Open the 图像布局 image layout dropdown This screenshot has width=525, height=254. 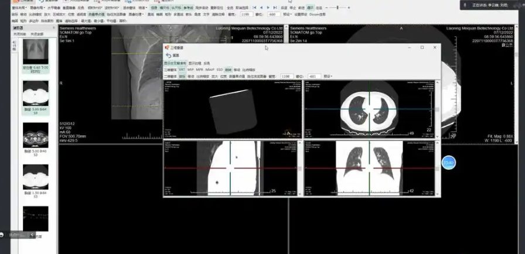(x=37, y=8)
